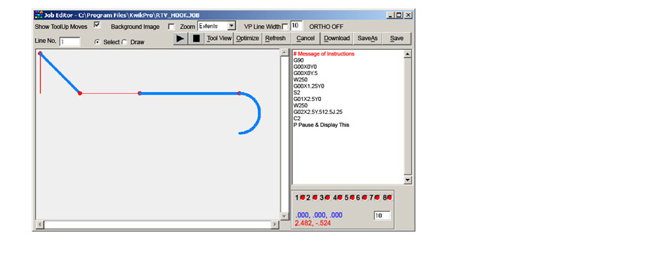This screenshot has height=280, width=670.
Task: Click the down arrow of the code list scrollbar
Action: [x=407, y=180]
